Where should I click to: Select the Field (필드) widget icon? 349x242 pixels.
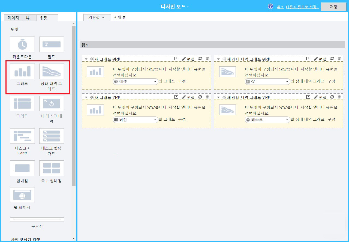pos(52,44)
